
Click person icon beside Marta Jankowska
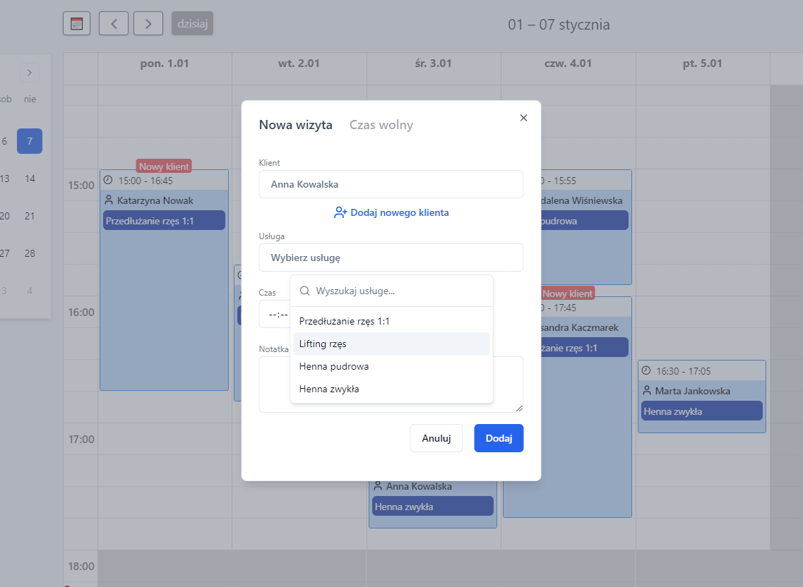coord(647,390)
